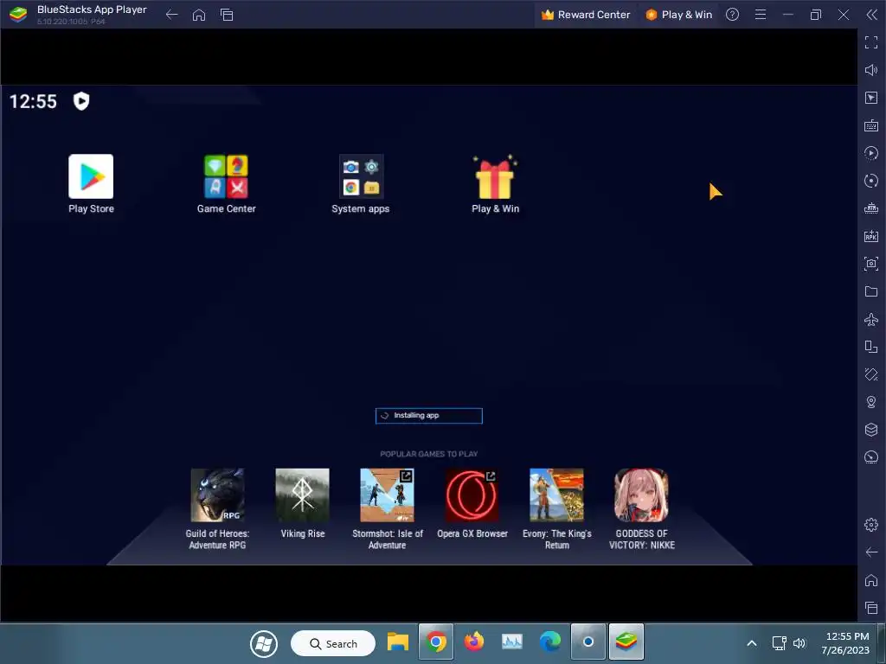Install an APK from sidebar

point(871,236)
